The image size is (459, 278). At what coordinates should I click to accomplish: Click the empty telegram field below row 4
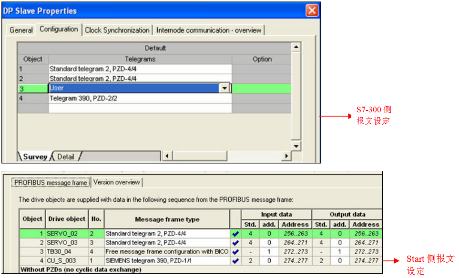pos(140,108)
